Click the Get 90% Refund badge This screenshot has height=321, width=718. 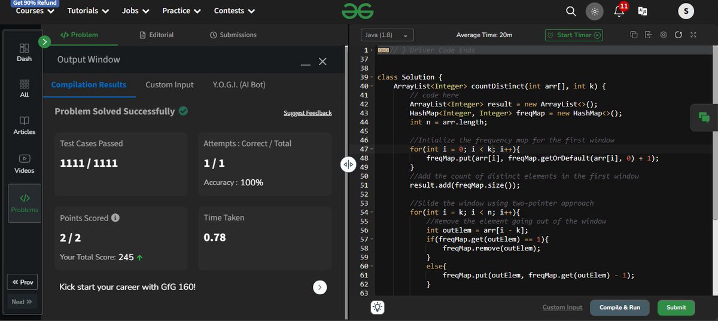[x=34, y=3]
